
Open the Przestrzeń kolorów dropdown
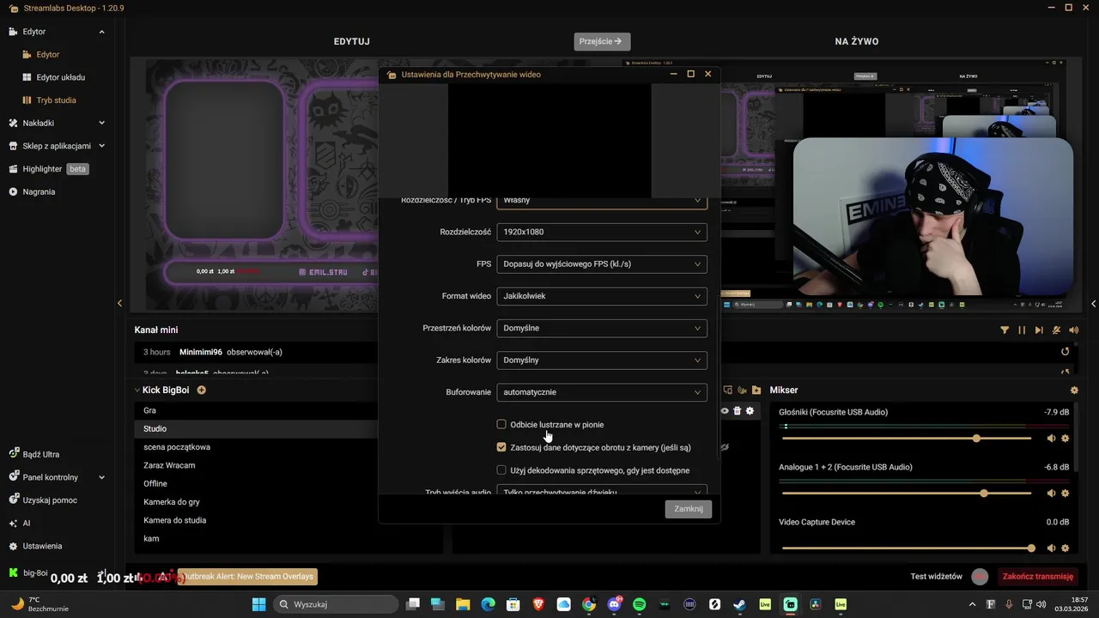click(x=602, y=328)
